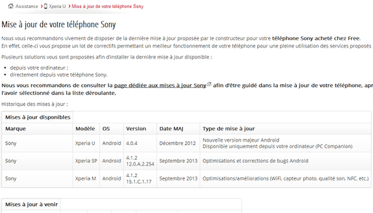This screenshot has height=213, width=373.
Task: Select bullet 'directement depuis votre téléphone Sony.'
Action: click(58, 75)
